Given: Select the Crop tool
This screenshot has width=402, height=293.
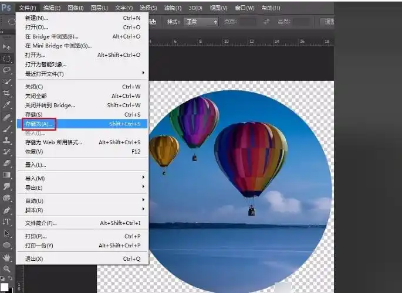Looking at the screenshot, I should (7, 93).
